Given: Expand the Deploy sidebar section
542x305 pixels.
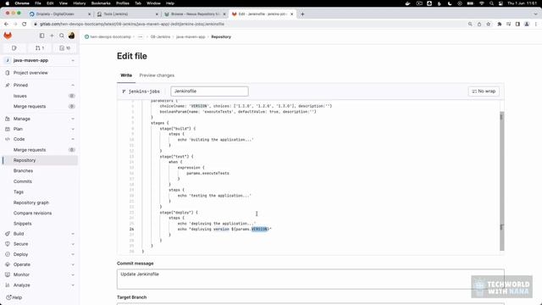Looking at the screenshot, I should click(40, 254).
